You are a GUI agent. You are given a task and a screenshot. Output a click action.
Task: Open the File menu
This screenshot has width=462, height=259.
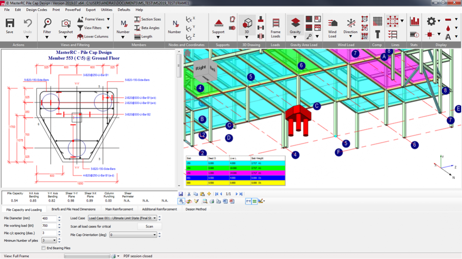click(7, 10)
